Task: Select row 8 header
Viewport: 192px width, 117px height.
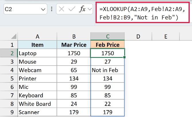Action: [x=9, y=104]
